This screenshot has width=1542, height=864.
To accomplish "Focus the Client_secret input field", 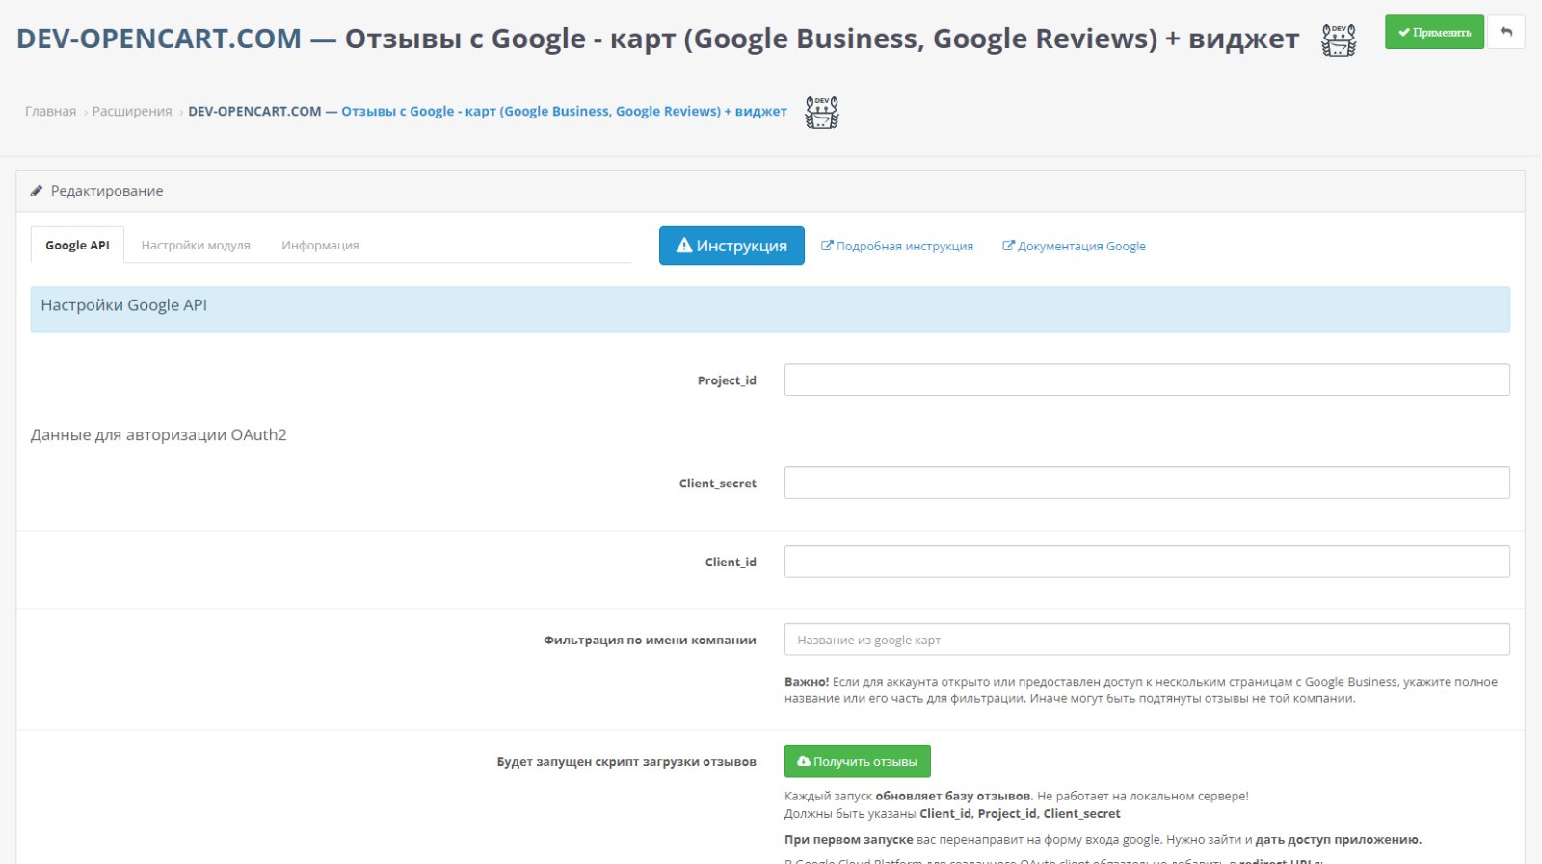I will click(1147, 483).
